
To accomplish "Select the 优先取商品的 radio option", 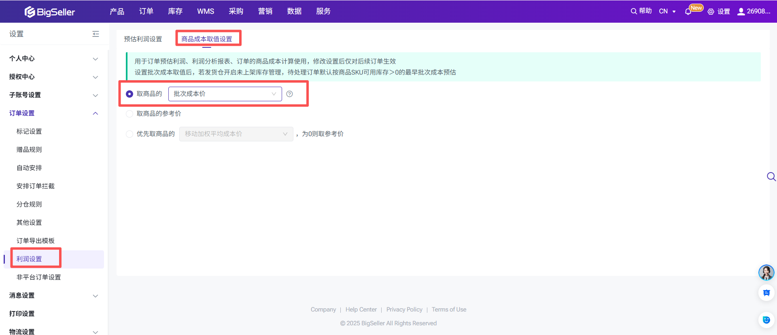I will tap(129, 134).
